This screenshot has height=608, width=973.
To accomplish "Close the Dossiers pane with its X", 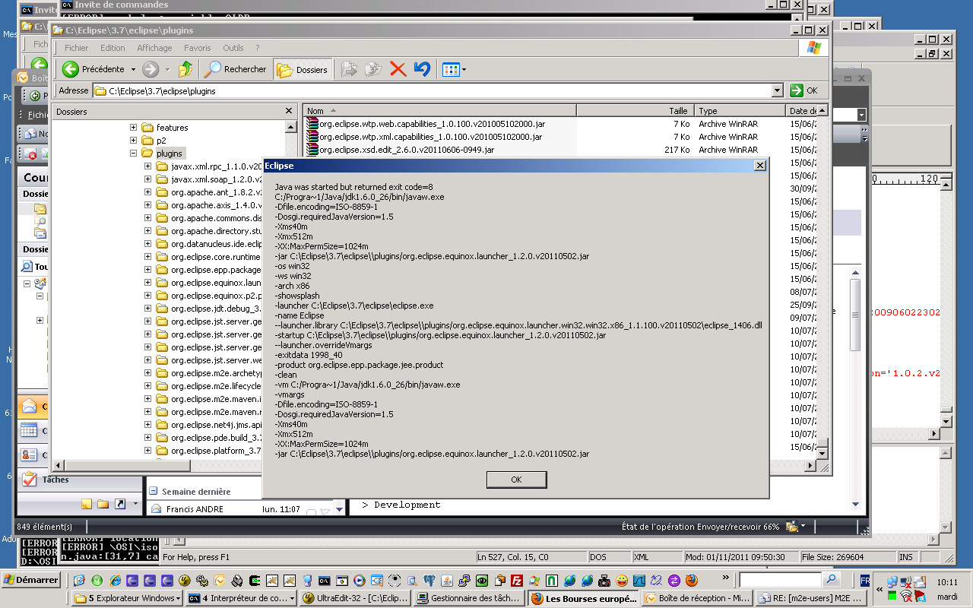I will (x=289, y=111).
